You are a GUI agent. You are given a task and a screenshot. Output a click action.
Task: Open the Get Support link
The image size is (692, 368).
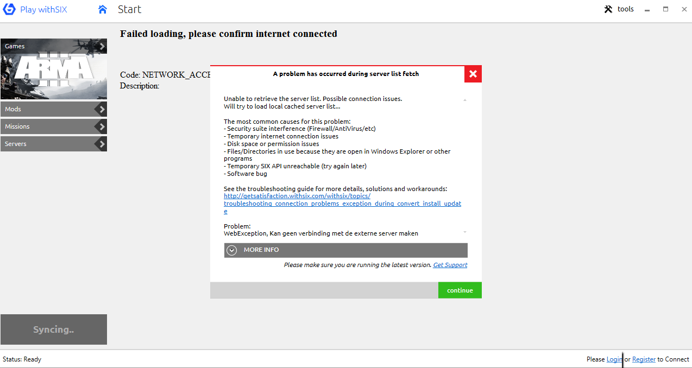click(450, 265)
